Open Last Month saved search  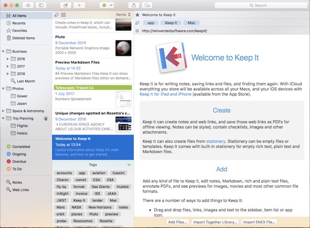coord(26,81)
